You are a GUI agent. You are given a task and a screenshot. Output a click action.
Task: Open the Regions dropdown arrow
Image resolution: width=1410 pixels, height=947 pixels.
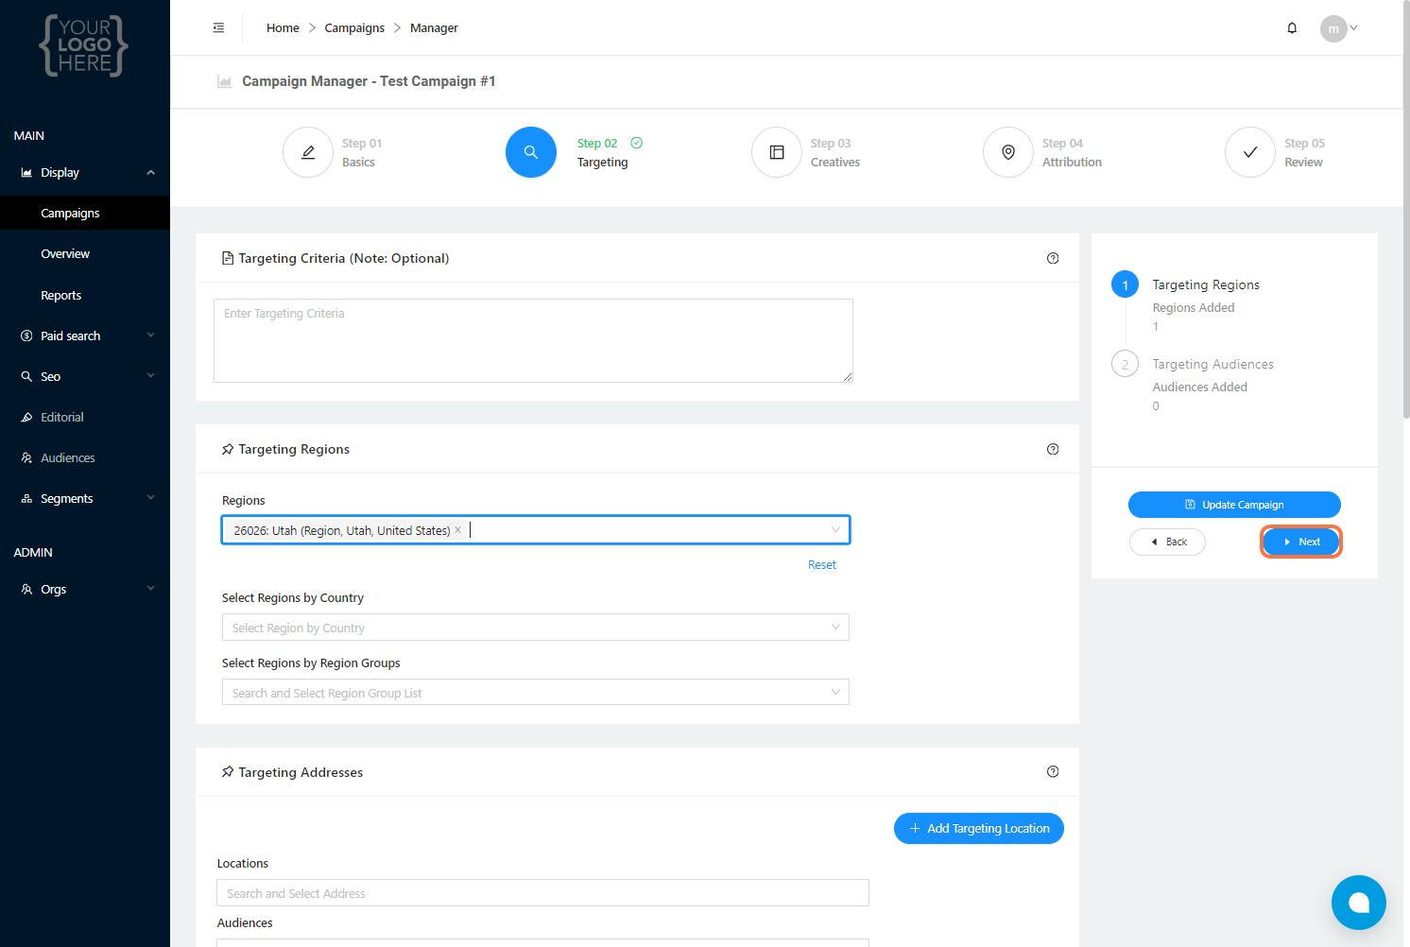(x=835, y=529)
